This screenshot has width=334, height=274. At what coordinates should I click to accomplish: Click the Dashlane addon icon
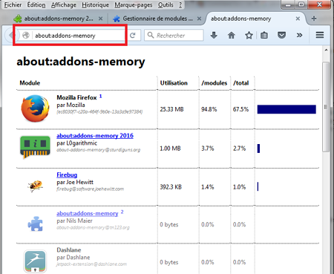coord(35,261)
